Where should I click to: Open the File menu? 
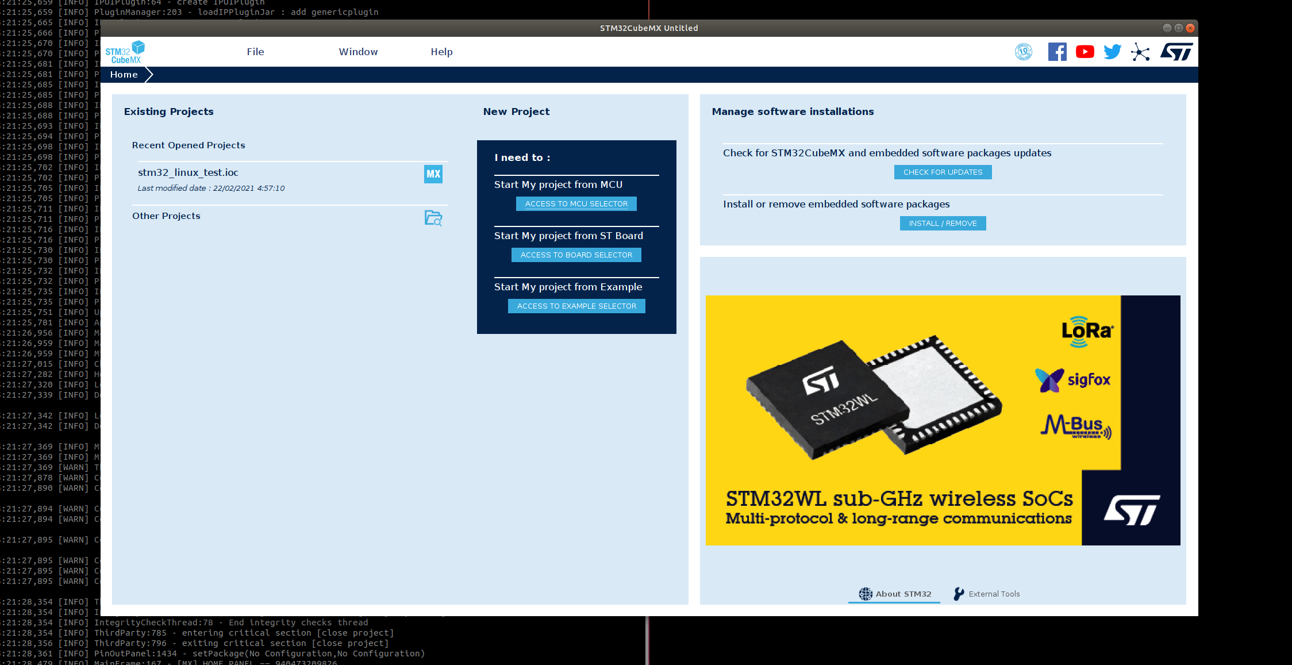point(255,52)
